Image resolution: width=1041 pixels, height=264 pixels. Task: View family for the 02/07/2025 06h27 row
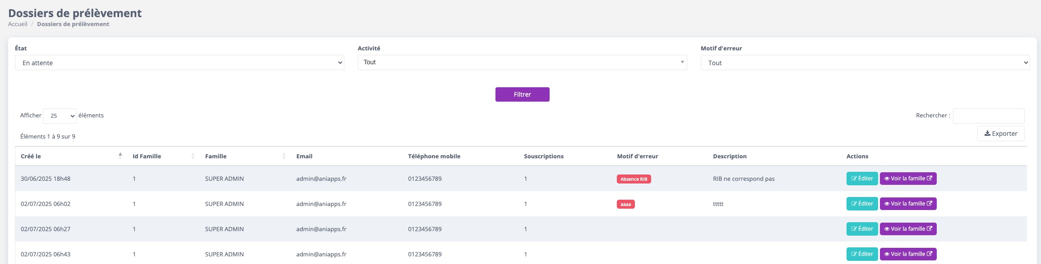pos(908,229)
